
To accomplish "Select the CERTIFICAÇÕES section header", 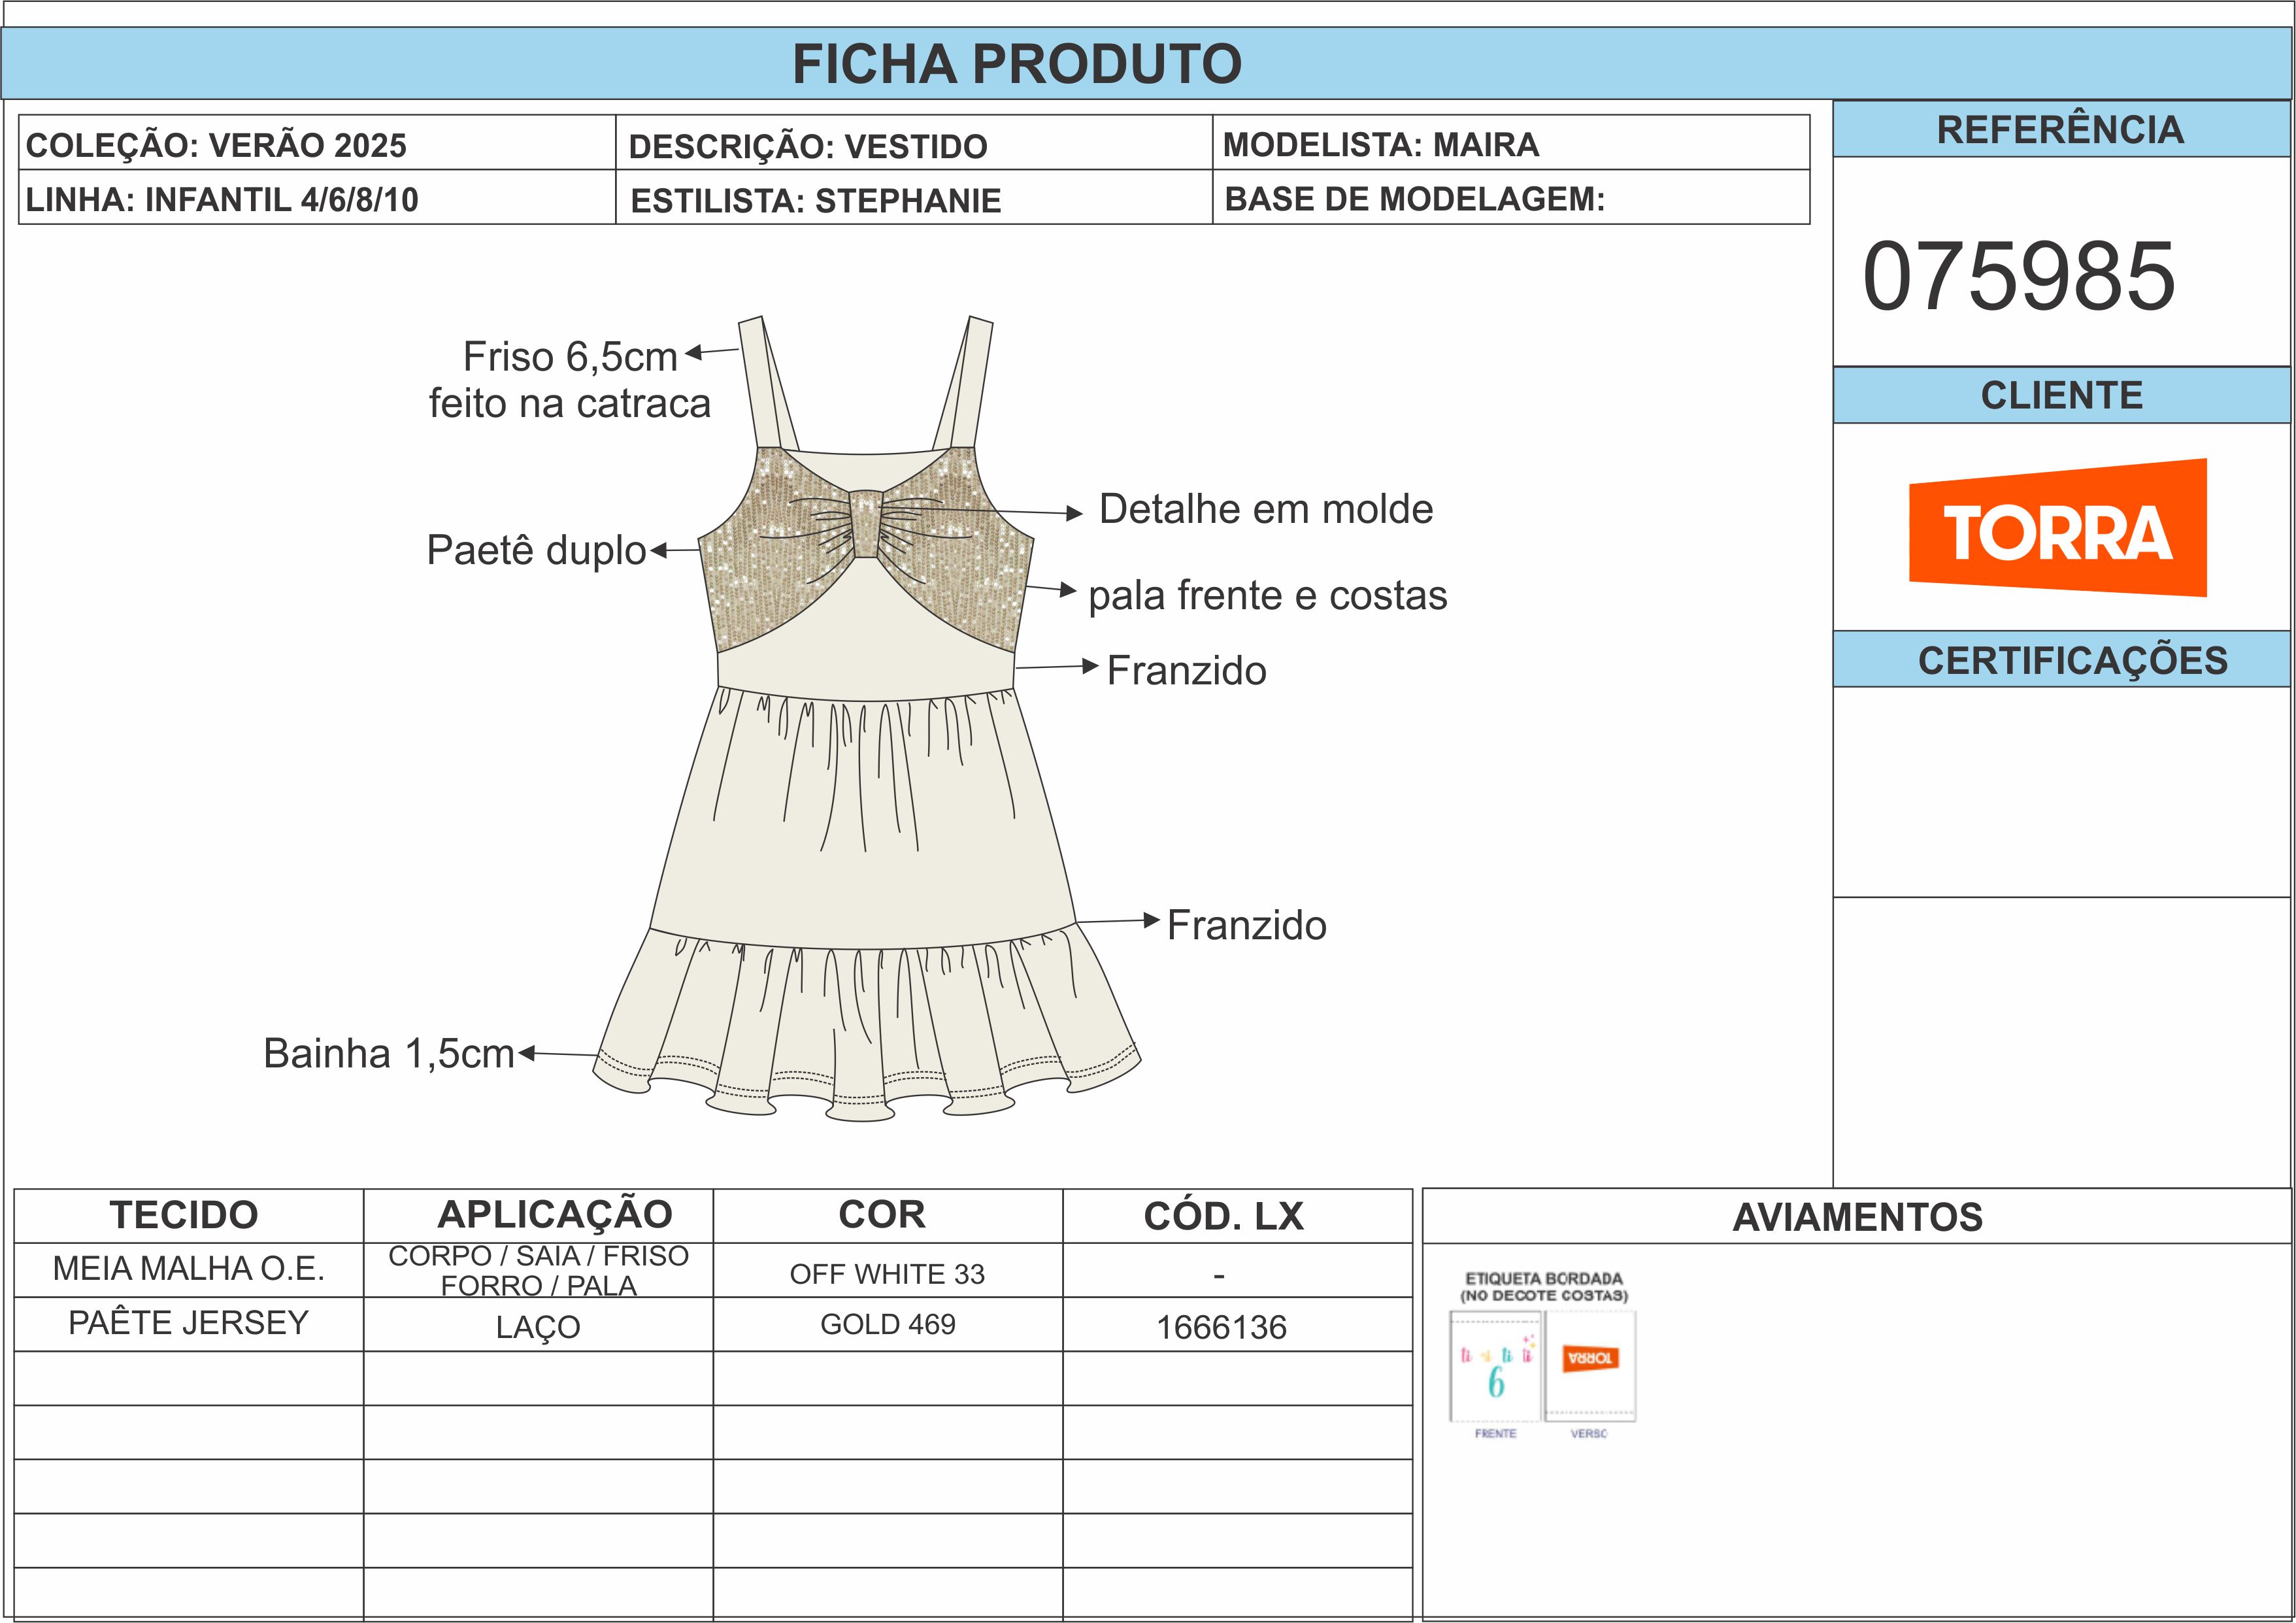I will point(2072,660).
